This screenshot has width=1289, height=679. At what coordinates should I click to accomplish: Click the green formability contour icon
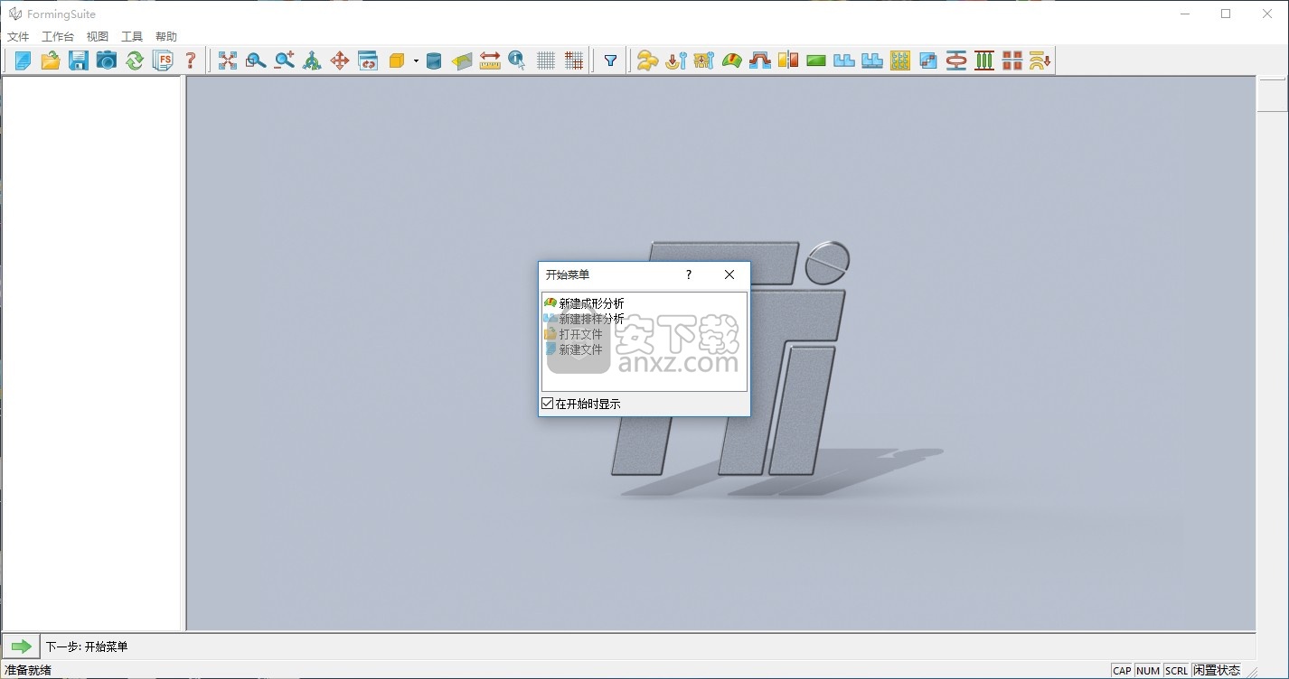pos(731,60)
